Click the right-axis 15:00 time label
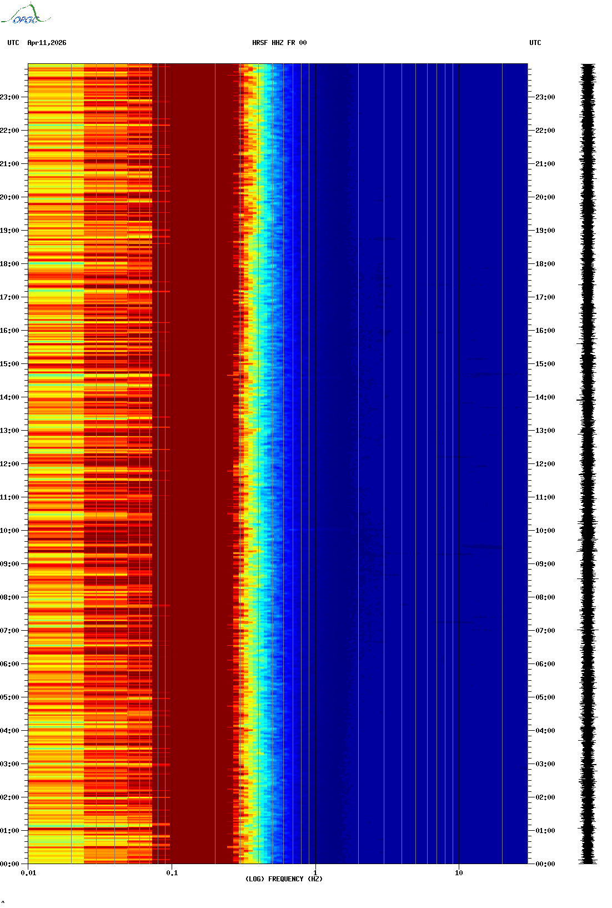 (545, 364)
